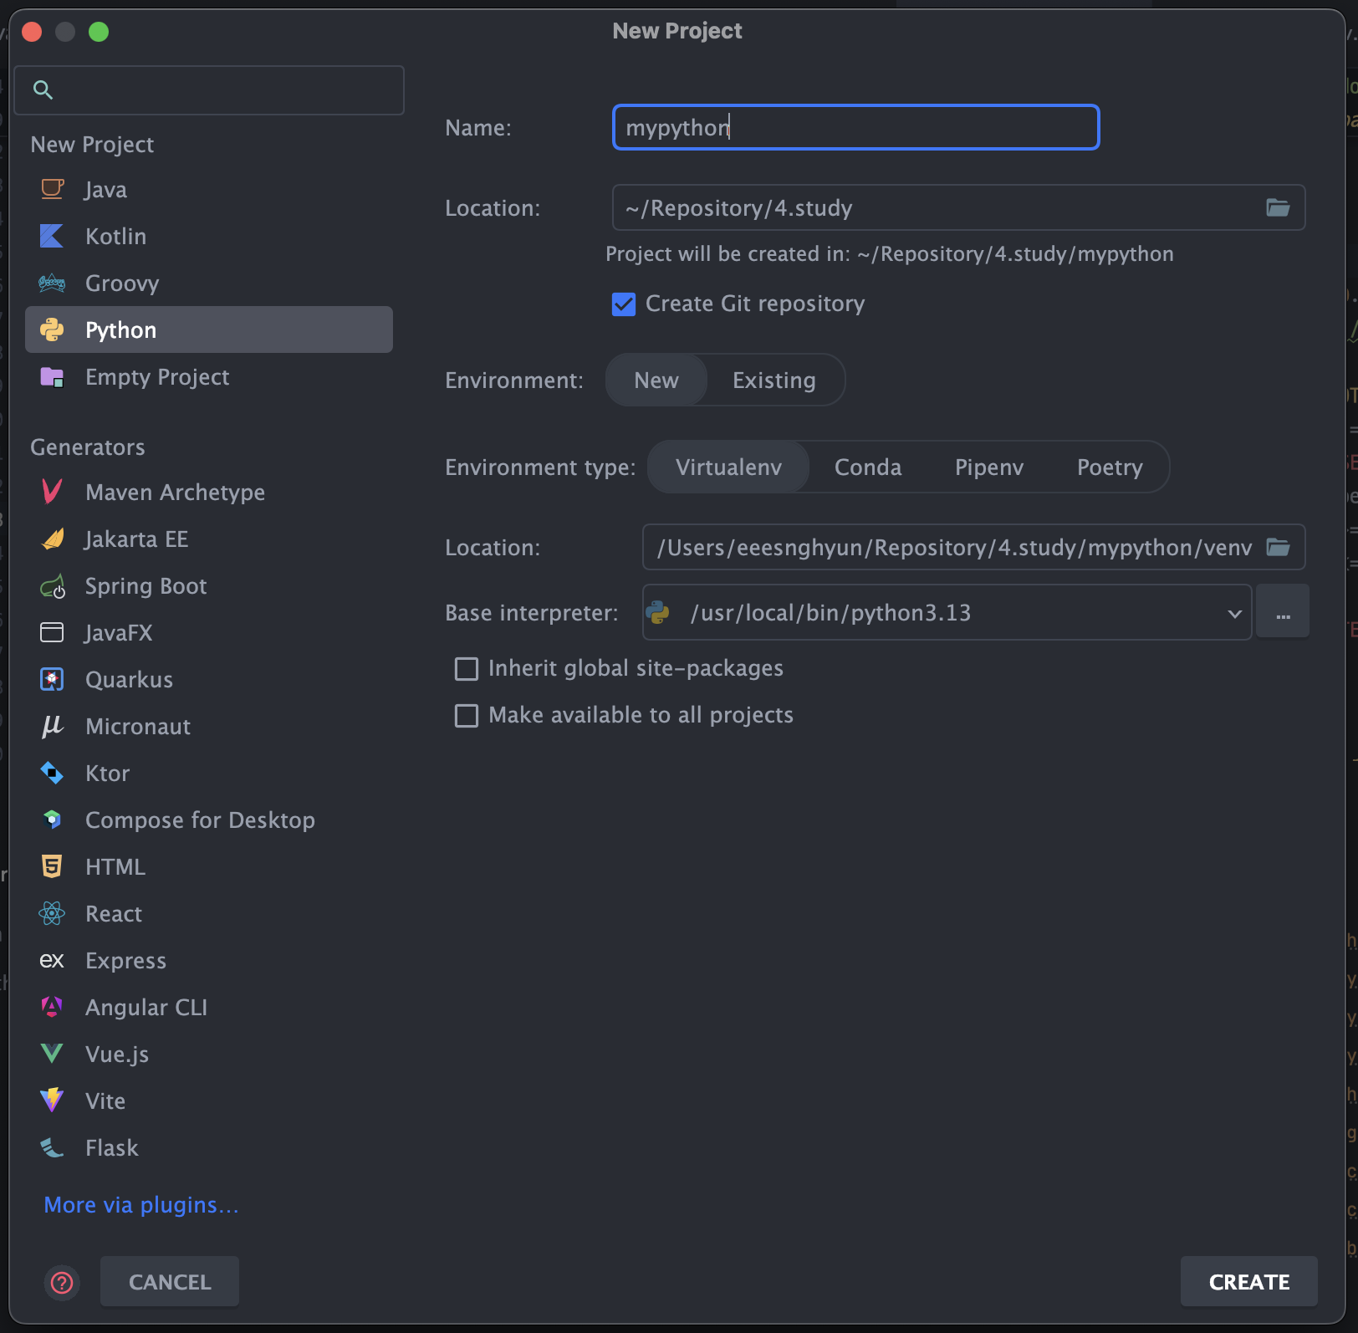Click the Vue.js logo icon
This screenshot has height=1333, width=1358.
(x=52, y=1054)
